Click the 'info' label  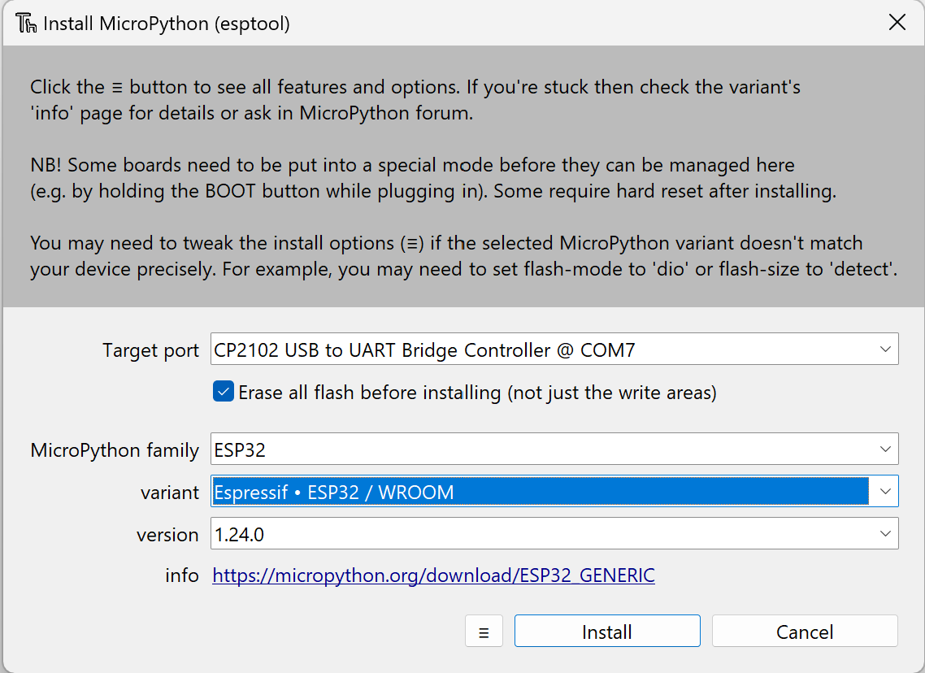point(182,575)
